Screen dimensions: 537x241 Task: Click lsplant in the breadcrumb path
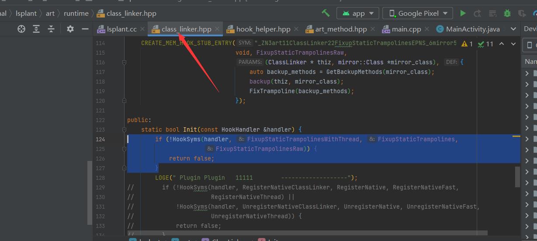pos(26,13)
